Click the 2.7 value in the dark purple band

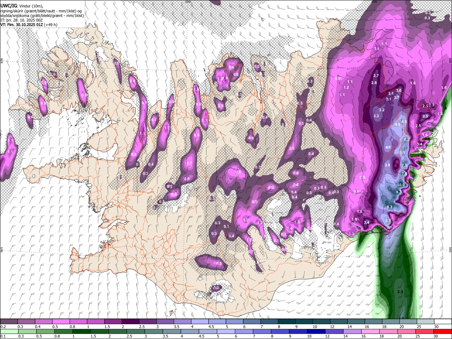tap(376, 76)
